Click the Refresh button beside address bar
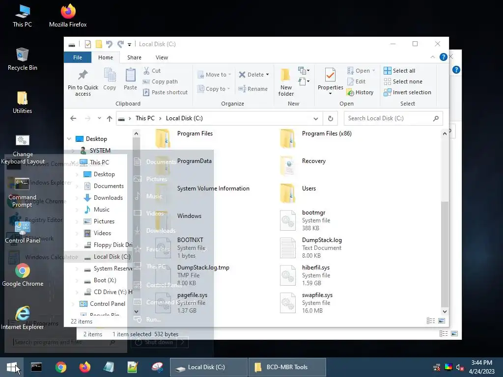 pos(331,118)
